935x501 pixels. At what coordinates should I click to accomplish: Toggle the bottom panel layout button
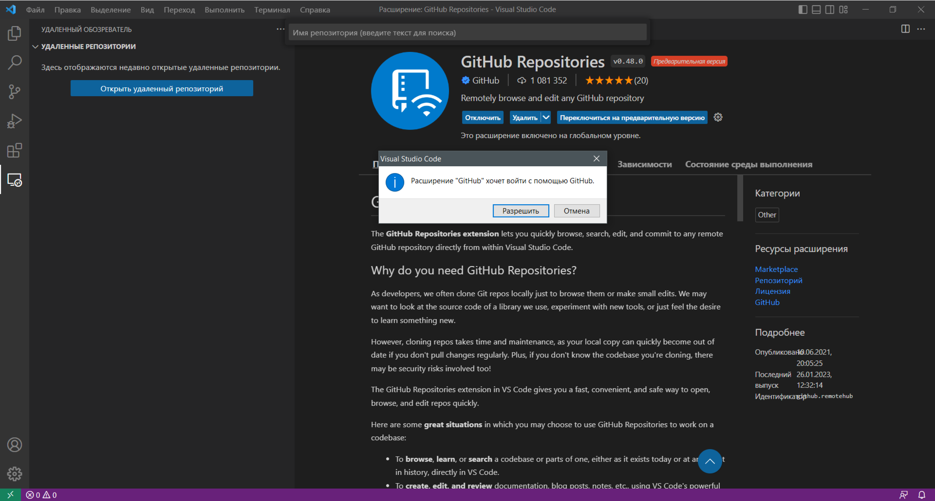pos(816,9)
